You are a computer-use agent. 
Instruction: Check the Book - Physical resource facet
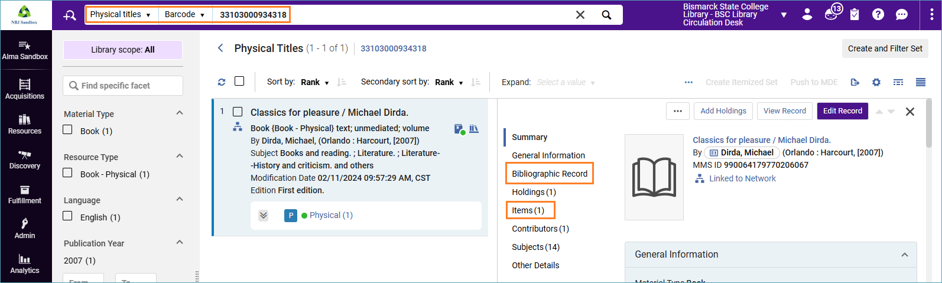click(68, 173)
